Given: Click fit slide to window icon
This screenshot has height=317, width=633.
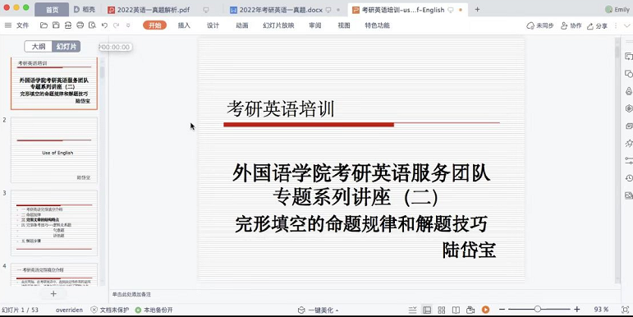Looking at the screenshot, I should click(625, 310).
